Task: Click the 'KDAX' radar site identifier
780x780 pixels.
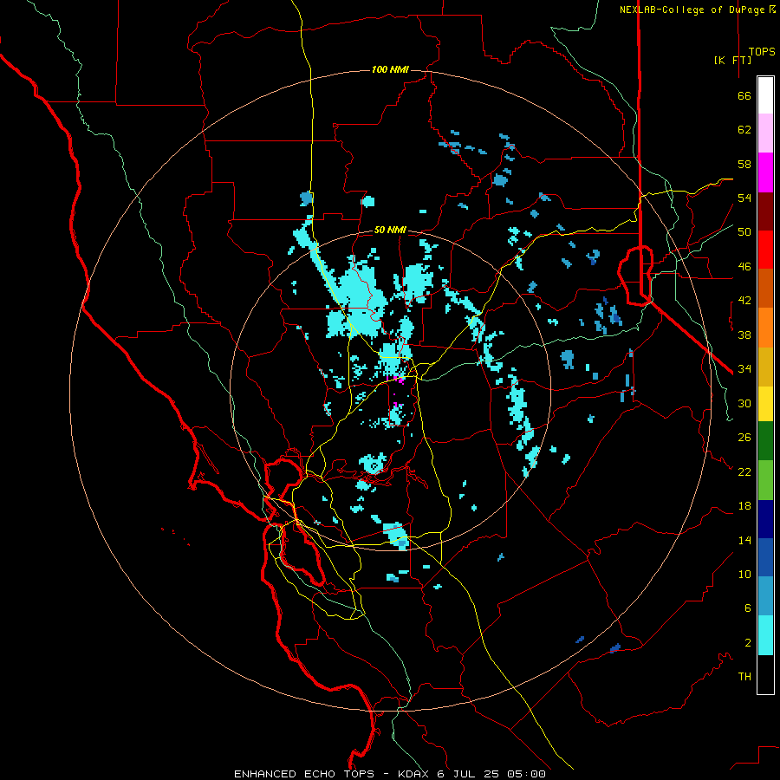Action: (415, 774)
